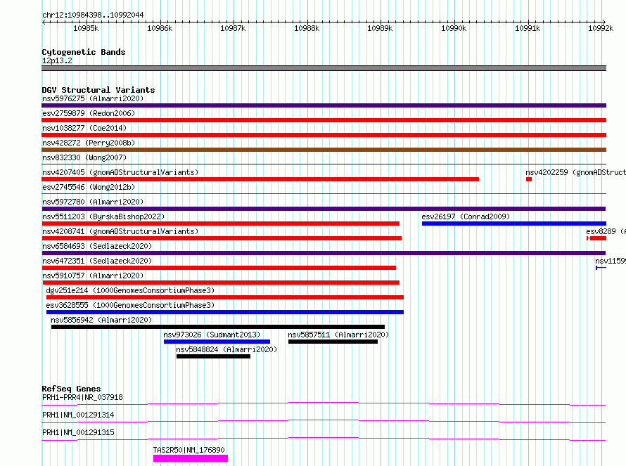Click the red nsv4207405 variant bar
The image size is (626, 466).
point(260,179)
